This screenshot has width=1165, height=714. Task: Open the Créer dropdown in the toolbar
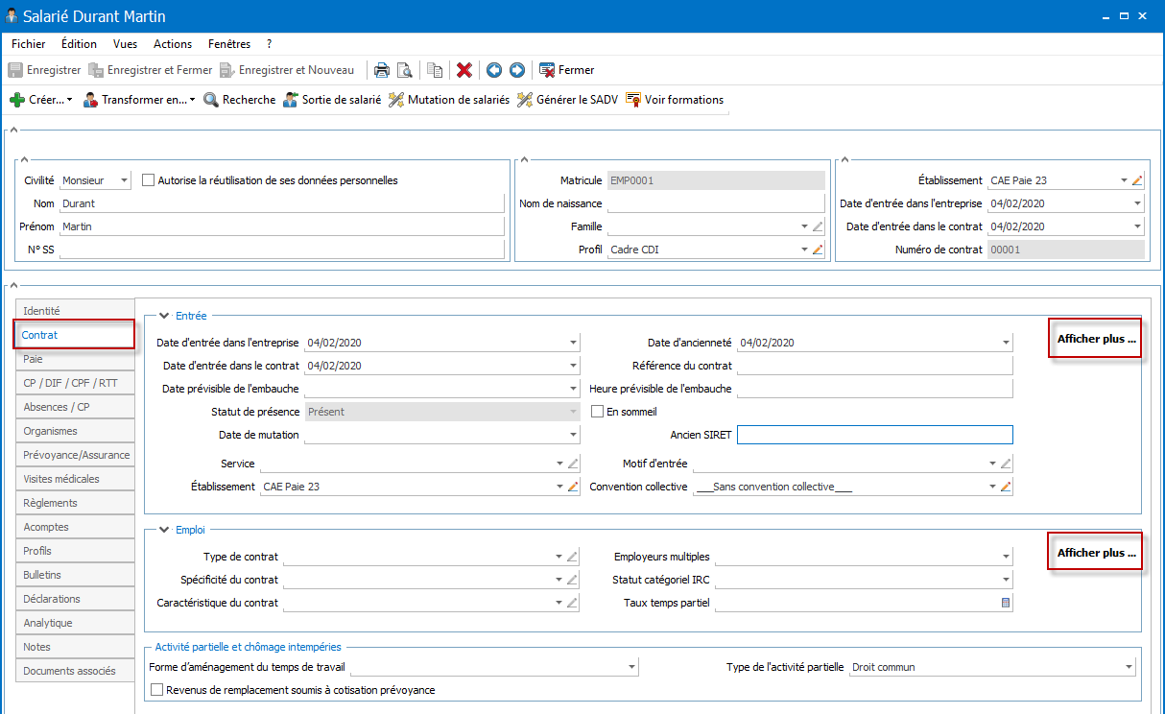click(x=41, y=100)
